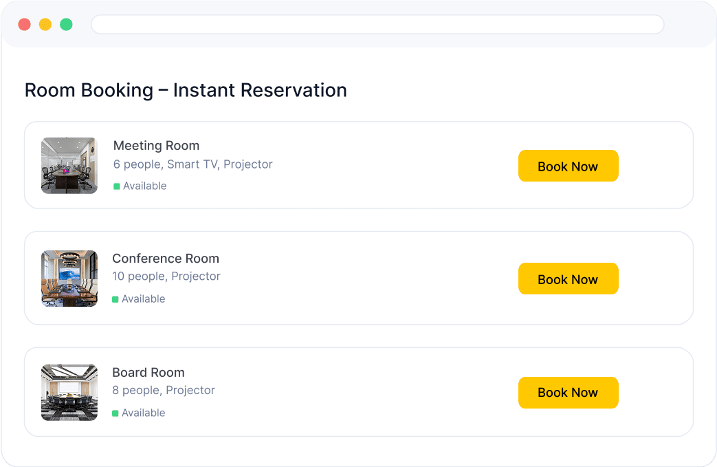Click Book Now for Conference Room
717x467 pixels.
coord(568,279)
